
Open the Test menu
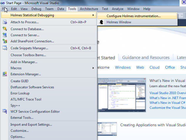(x=105, y=9)
